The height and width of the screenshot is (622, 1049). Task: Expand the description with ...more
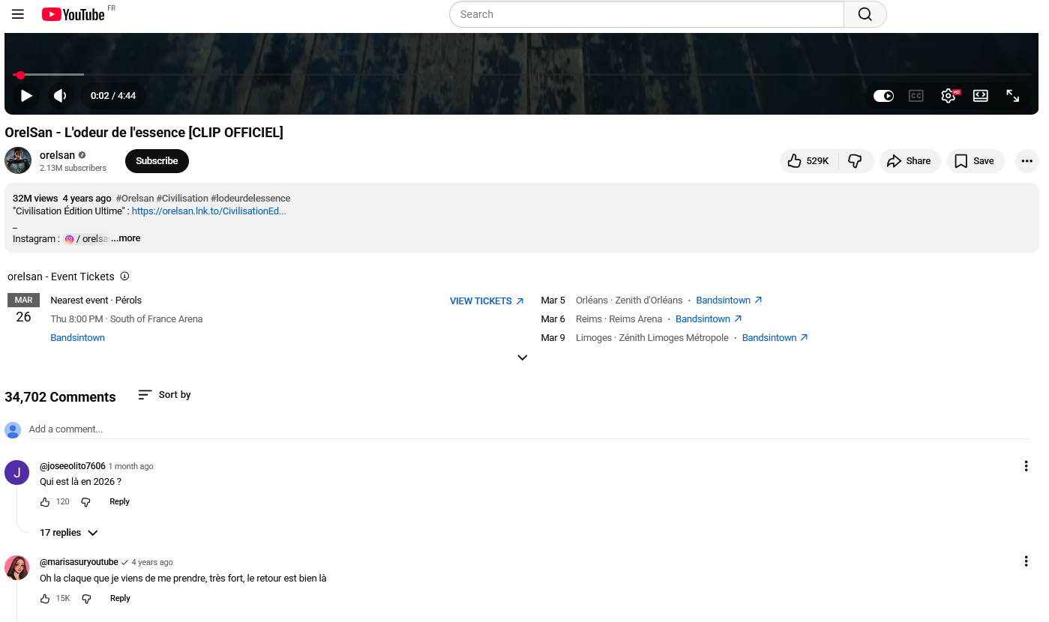126,238
